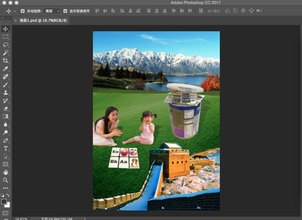Switch to the 海报1.psd document tab

tap(43, 21)
